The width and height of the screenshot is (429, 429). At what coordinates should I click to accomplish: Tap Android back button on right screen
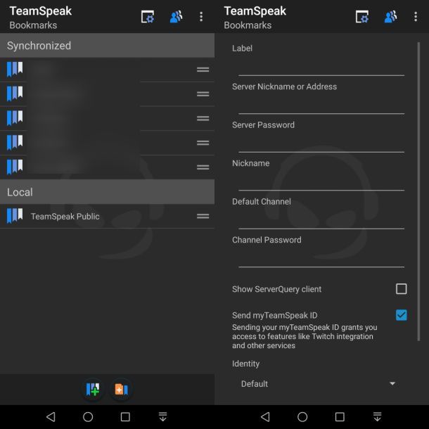(265, 416)
